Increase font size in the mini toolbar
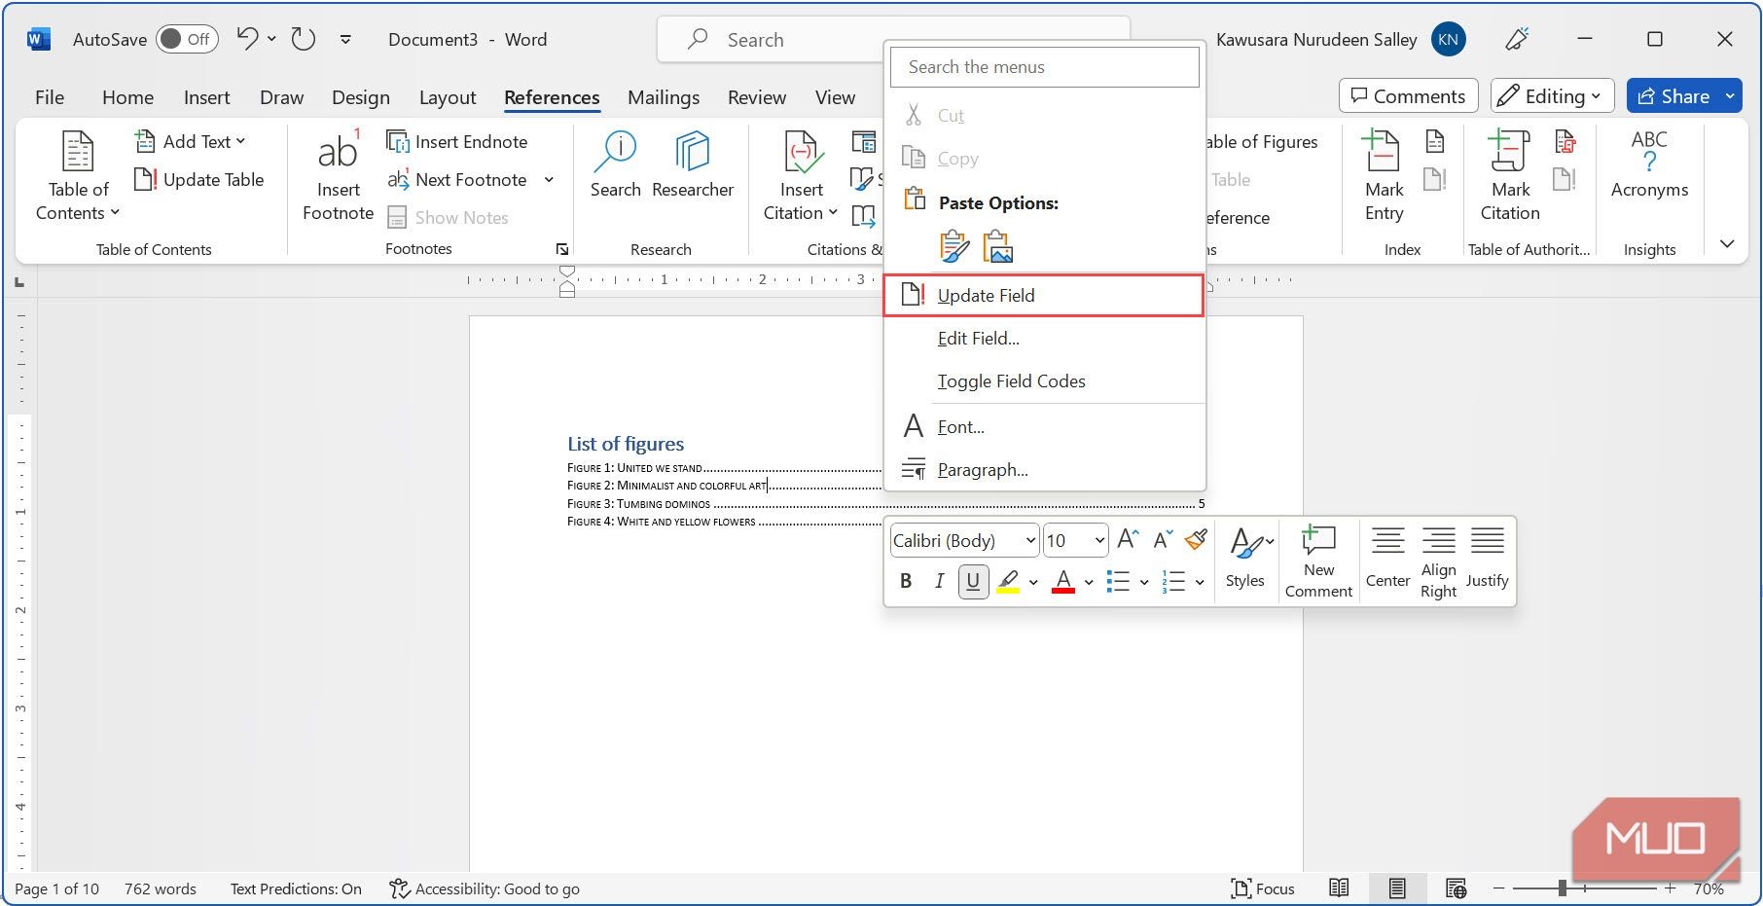This screenshot has height=906, width=1763. tap(1128, 539)
